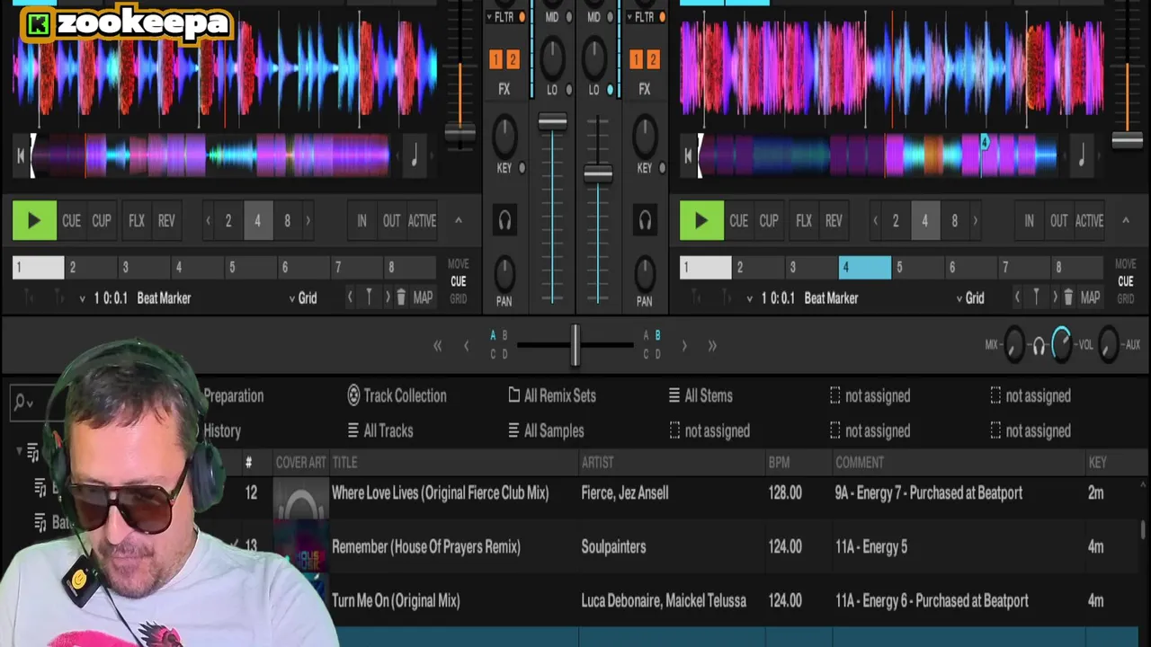Open All Tracks favorite
Image resolution: width=1151 pixels, height=647 pixels.
(x=379, y=431)
